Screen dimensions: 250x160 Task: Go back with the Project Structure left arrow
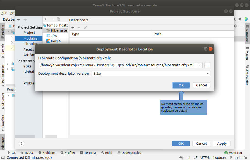(19, 19)
